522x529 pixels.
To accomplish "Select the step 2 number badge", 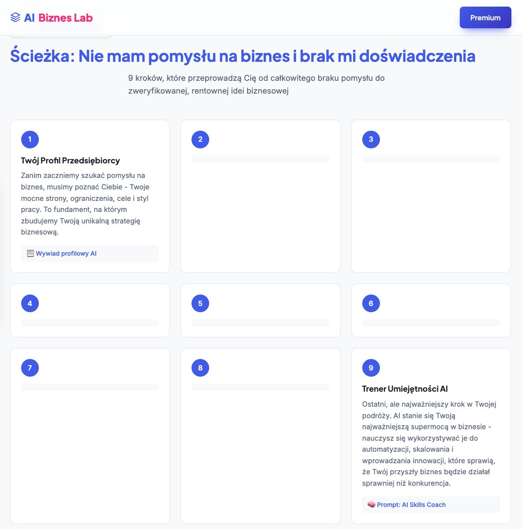I will pos(200,140).
